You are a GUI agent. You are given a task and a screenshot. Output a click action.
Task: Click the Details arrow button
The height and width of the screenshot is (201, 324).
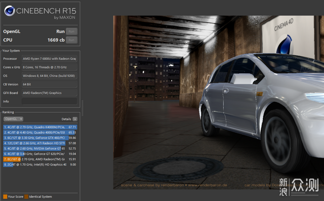coord(75,119)
